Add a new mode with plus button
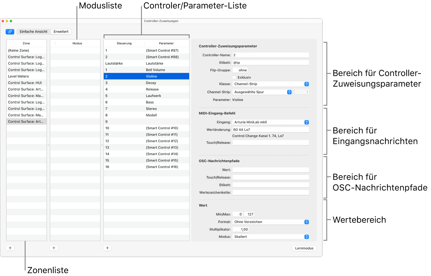The width and height of the screenshot is (431, 276). pyautogui.click(x=54, y=248)
